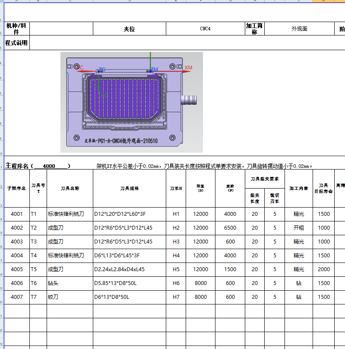Select the '刀具名称' column header cell
Screen dimensions: 345x349
click(x=70, y=189)
